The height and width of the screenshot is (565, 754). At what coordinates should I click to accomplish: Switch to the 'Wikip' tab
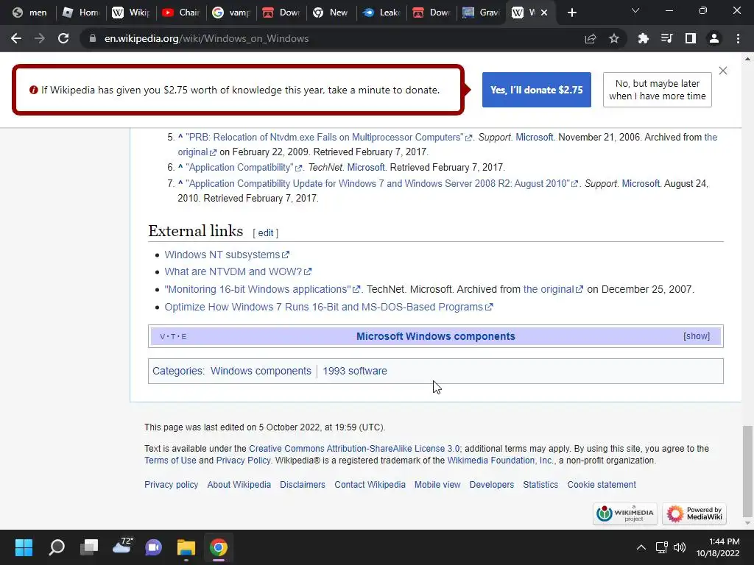(131, 13)
